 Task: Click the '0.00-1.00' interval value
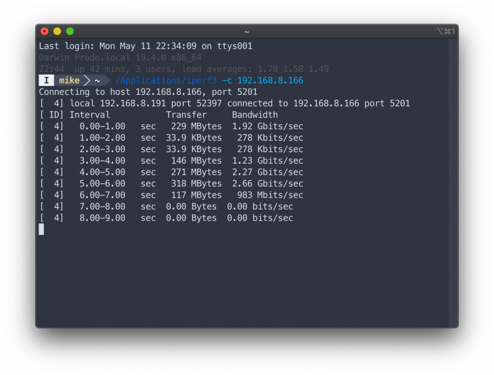pyautogui.click(x=102, y=126)
